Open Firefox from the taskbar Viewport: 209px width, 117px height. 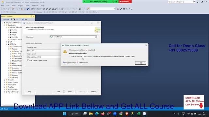coord(103,114)
